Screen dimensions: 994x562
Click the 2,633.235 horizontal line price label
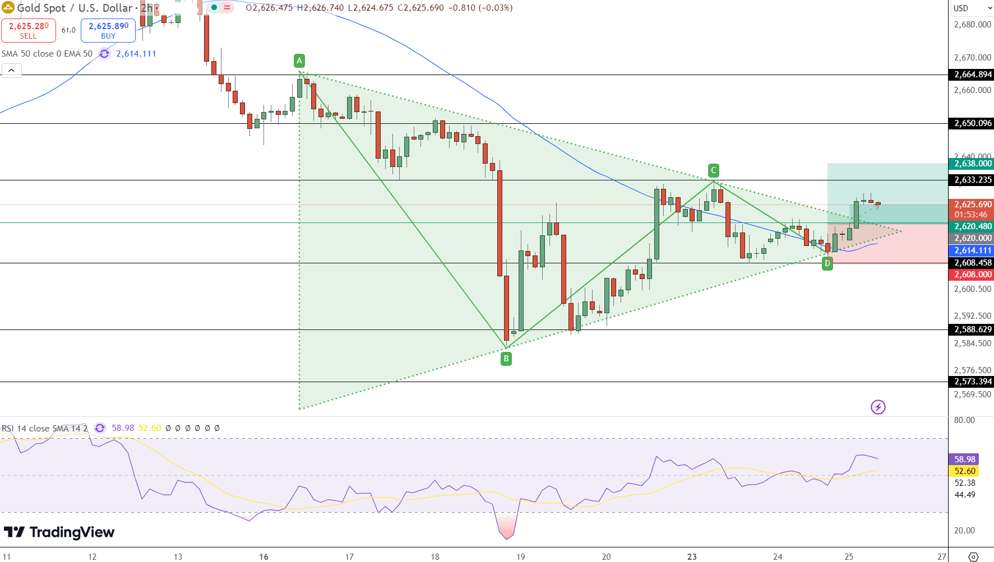[971, 180]
